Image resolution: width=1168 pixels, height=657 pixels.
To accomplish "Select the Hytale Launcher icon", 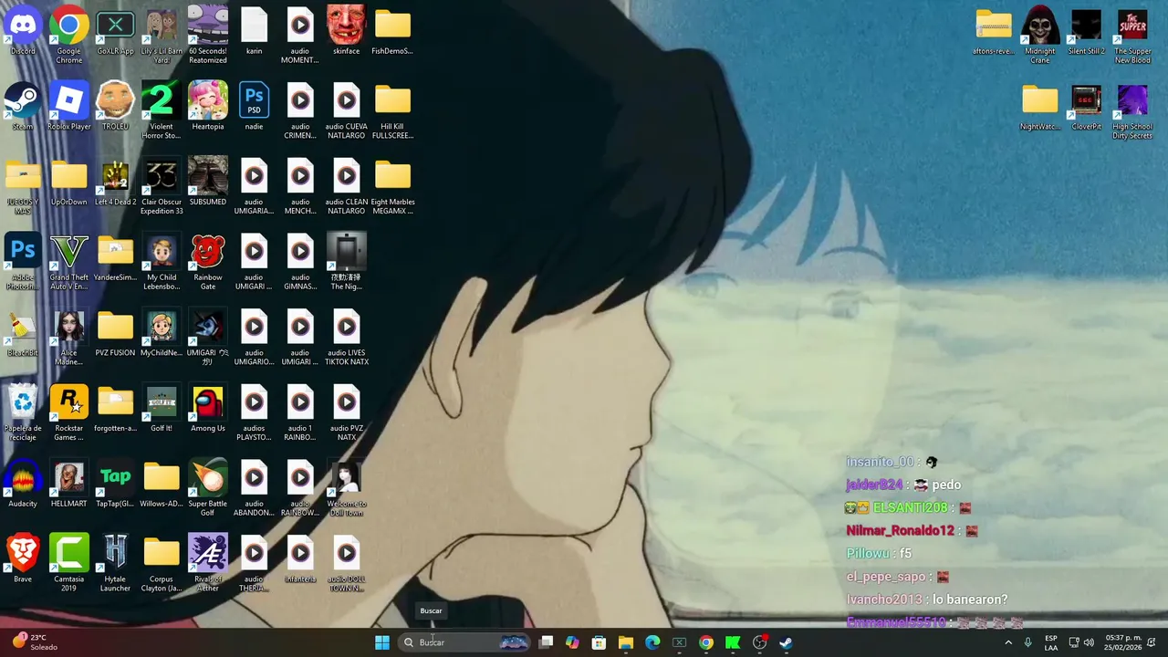I will click(115, 563).
